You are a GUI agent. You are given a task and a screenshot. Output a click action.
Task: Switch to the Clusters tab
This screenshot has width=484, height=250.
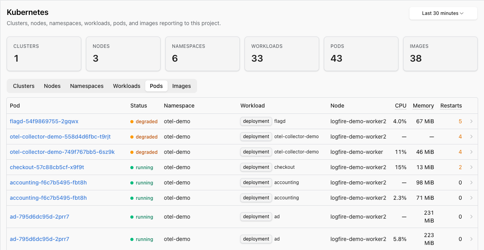(x=24, y=86)
